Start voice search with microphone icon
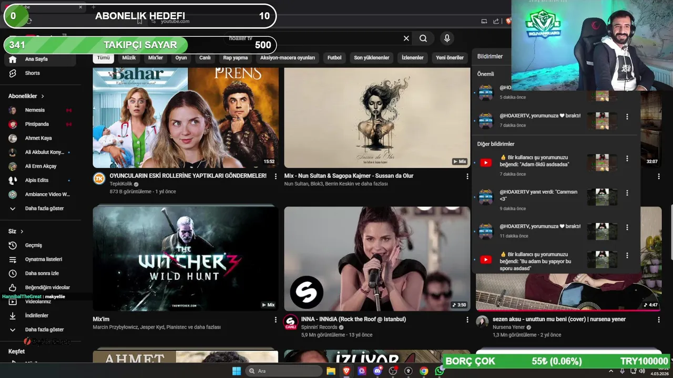This screenshot has width=673, height=378. [447, 38]
